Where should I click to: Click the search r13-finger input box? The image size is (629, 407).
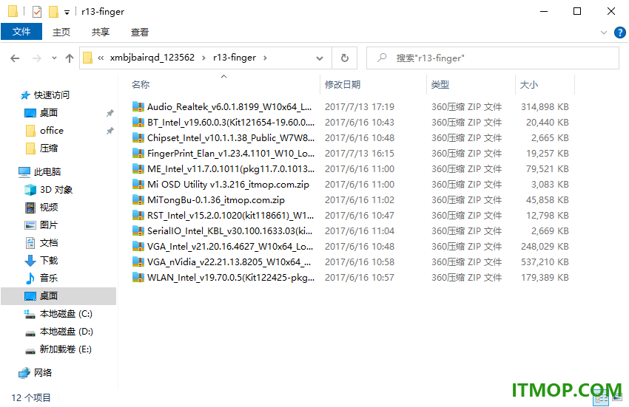click(x=493, y=58)
